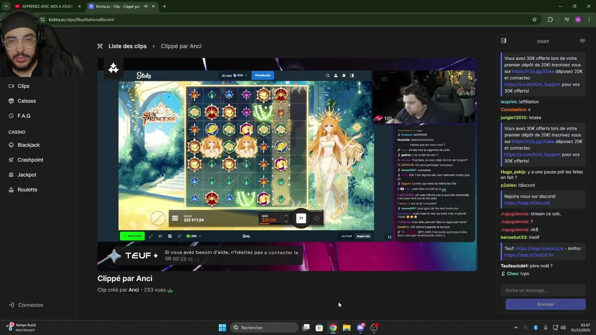Image resolution: width=596 pixels, height=335 pixels.
Task: Show chat users list icon
Action: point(582,41)
